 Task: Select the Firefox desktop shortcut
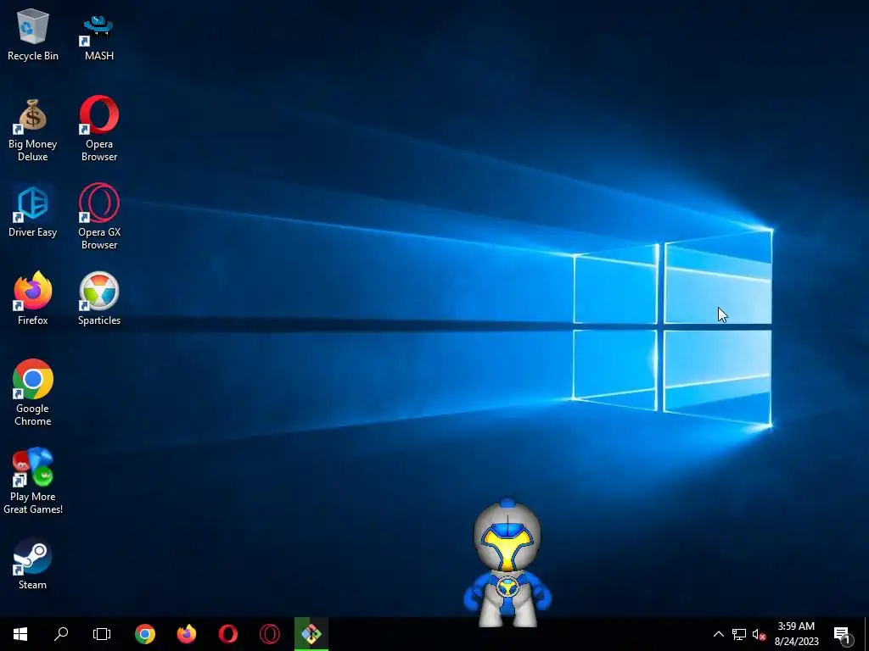click(33, 298)
